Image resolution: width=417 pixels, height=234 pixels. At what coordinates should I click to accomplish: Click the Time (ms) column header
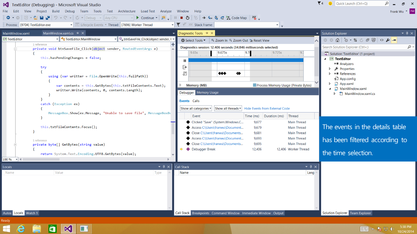tap(253, 116)
